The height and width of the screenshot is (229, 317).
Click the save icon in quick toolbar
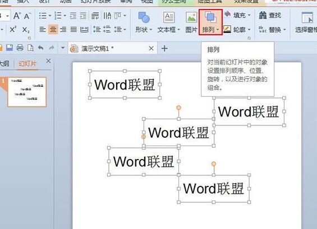tap(10, 48)
